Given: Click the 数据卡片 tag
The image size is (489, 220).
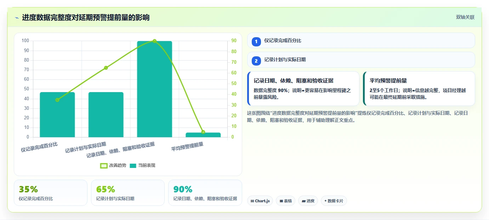Looking at the screenshot, I should pyautogui.click(x=334, y=201).
